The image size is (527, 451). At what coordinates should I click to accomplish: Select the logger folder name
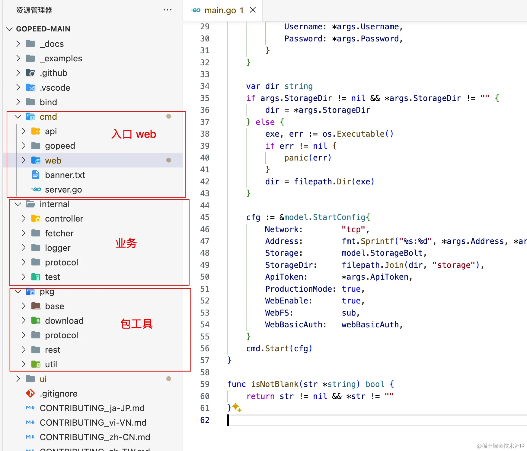(58, 248)
